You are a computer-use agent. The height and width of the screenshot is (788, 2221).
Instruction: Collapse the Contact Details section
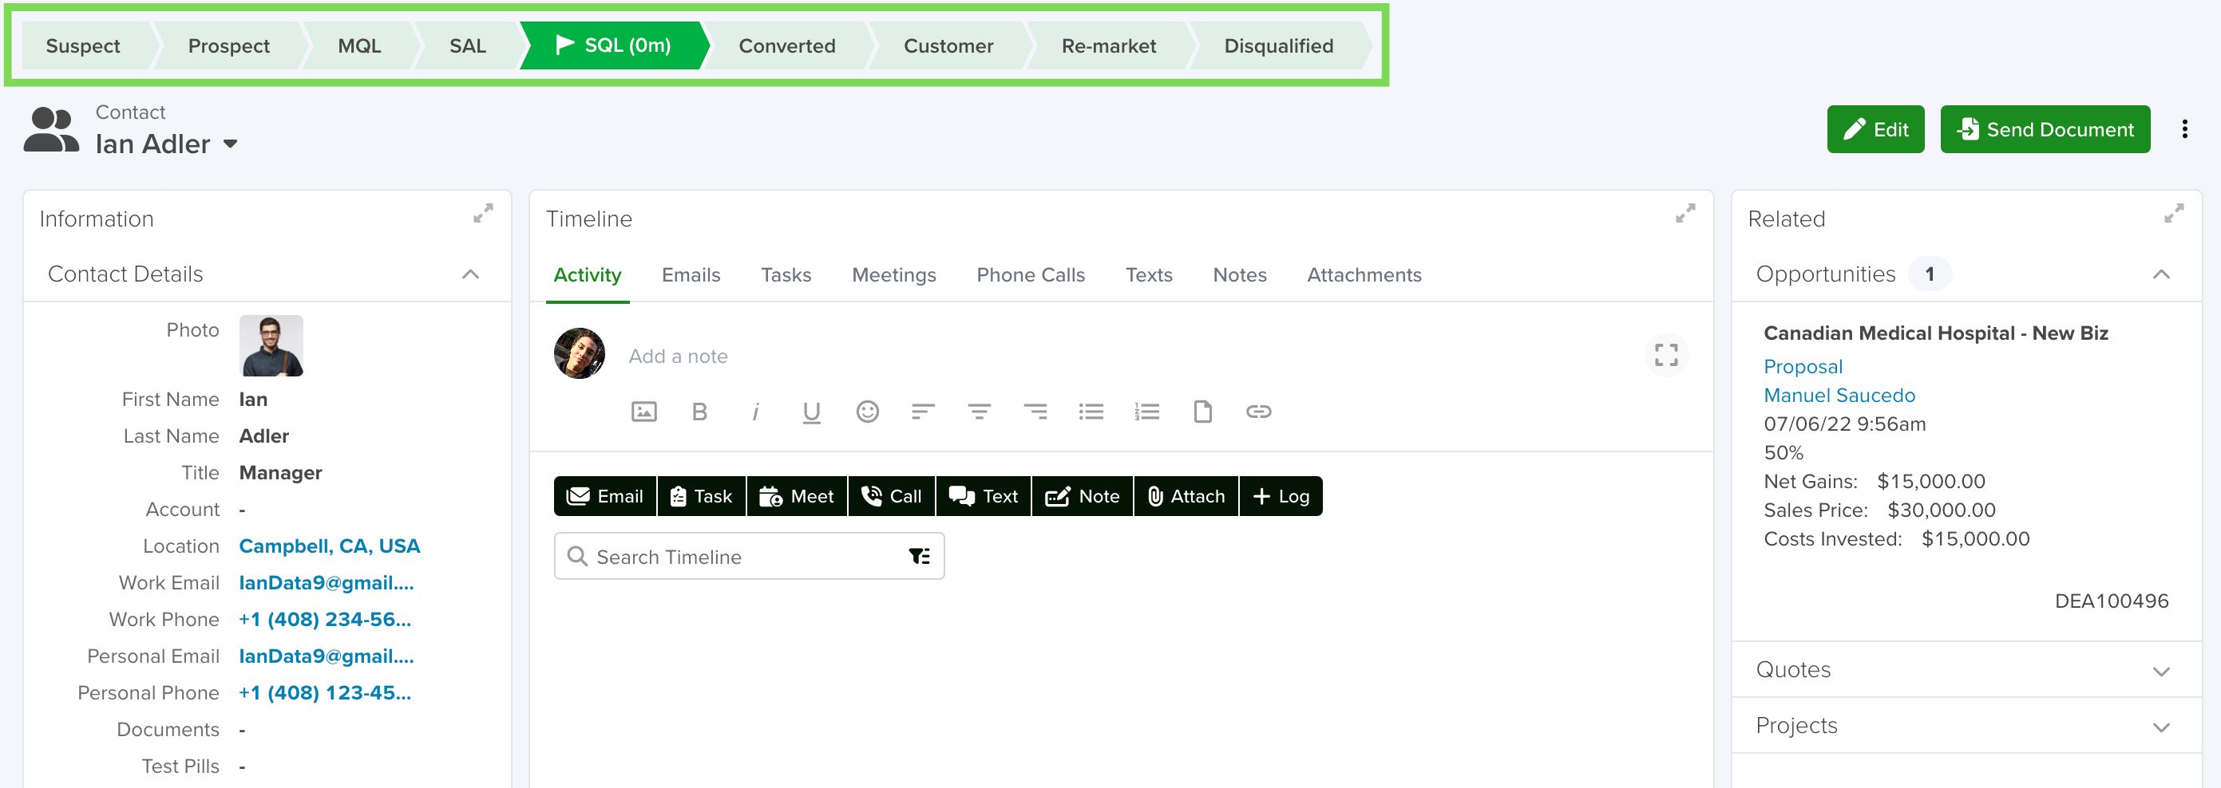point(470,274)
